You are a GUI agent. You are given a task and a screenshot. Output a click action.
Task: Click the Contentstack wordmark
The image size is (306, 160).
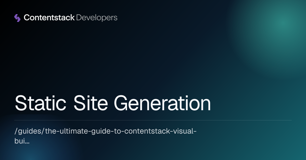point(49,18)
